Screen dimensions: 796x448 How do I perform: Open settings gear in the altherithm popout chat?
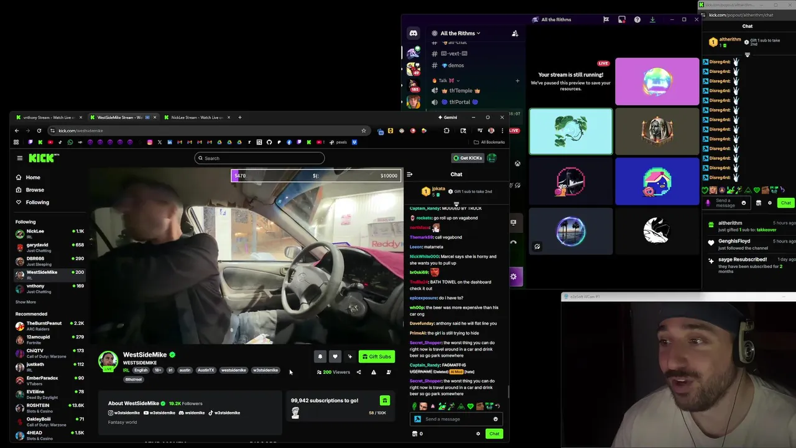(770, 203)
